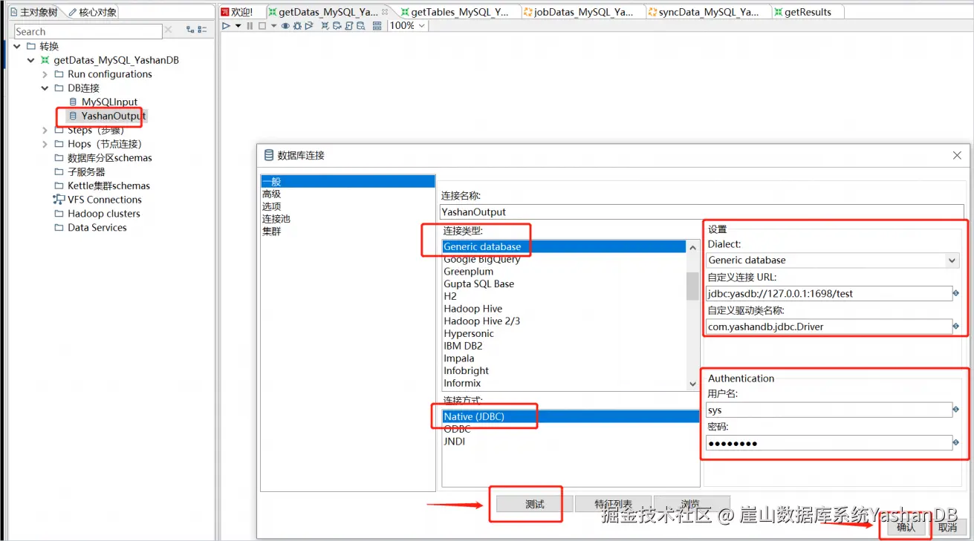Viewport: 974px width, 541px height.
Task: Open VFS Connections in the tree
Action: click(x=104, y=200)
